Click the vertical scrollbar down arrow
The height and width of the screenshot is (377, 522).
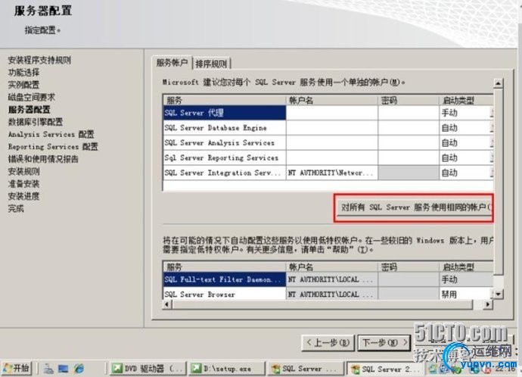pyautogui.click(x=498, y=294)
